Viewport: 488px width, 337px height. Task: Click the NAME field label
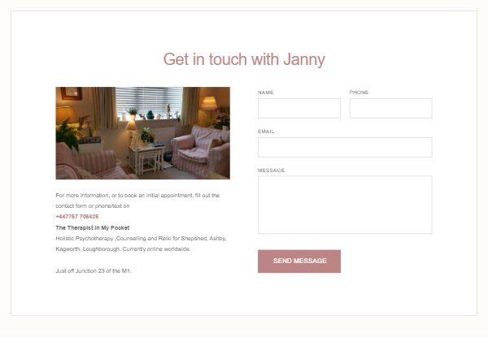coord(265,93)
